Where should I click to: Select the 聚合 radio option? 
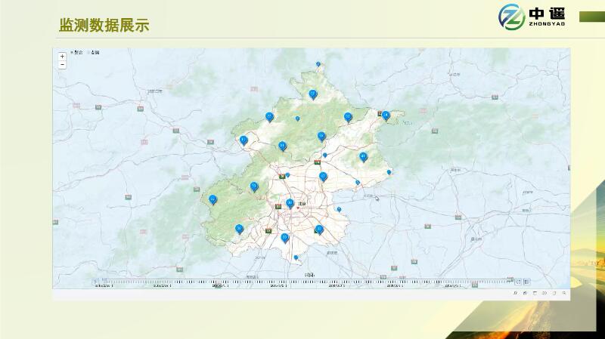pos(73,52)
